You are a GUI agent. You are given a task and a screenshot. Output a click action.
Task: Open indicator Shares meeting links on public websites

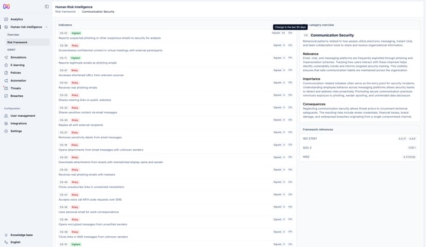click(175, 98)
